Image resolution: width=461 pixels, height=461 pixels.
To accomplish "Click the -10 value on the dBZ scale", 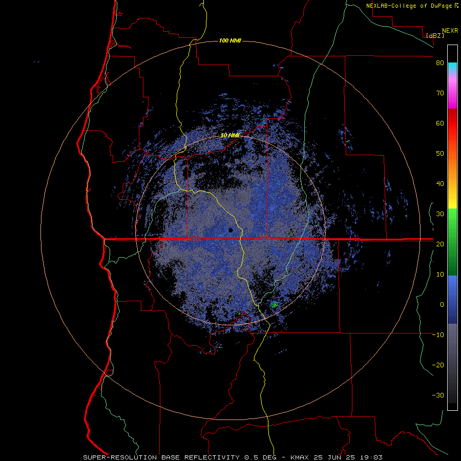I will (438, 335).
